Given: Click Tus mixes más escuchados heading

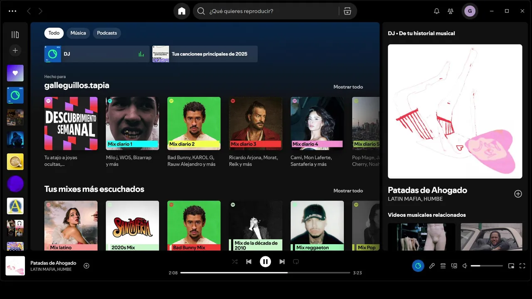Looking at the screenshot, I should click(94, 189).
